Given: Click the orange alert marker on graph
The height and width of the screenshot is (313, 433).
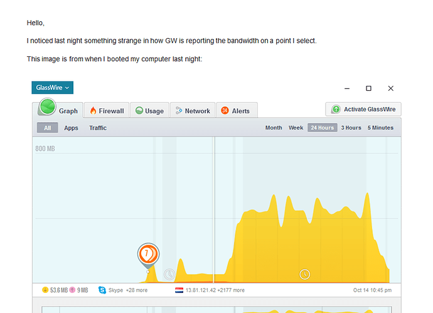Looking at the screenshot, I should (148, 254).
